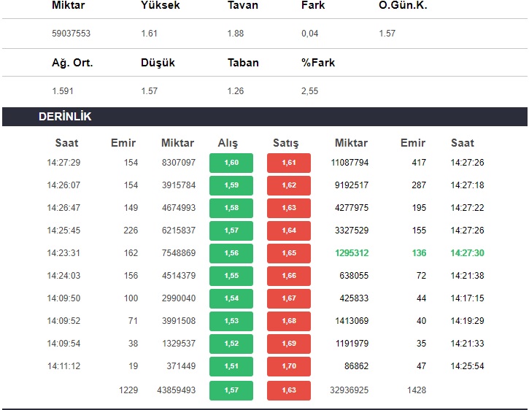The image size is (529, 410).
Task: Click the green 1,60 Alış price button
Action: pos(231,163)
